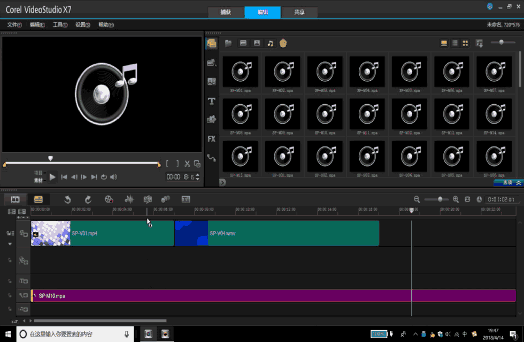
Task: Open the Media library panel
Action: 212,43
